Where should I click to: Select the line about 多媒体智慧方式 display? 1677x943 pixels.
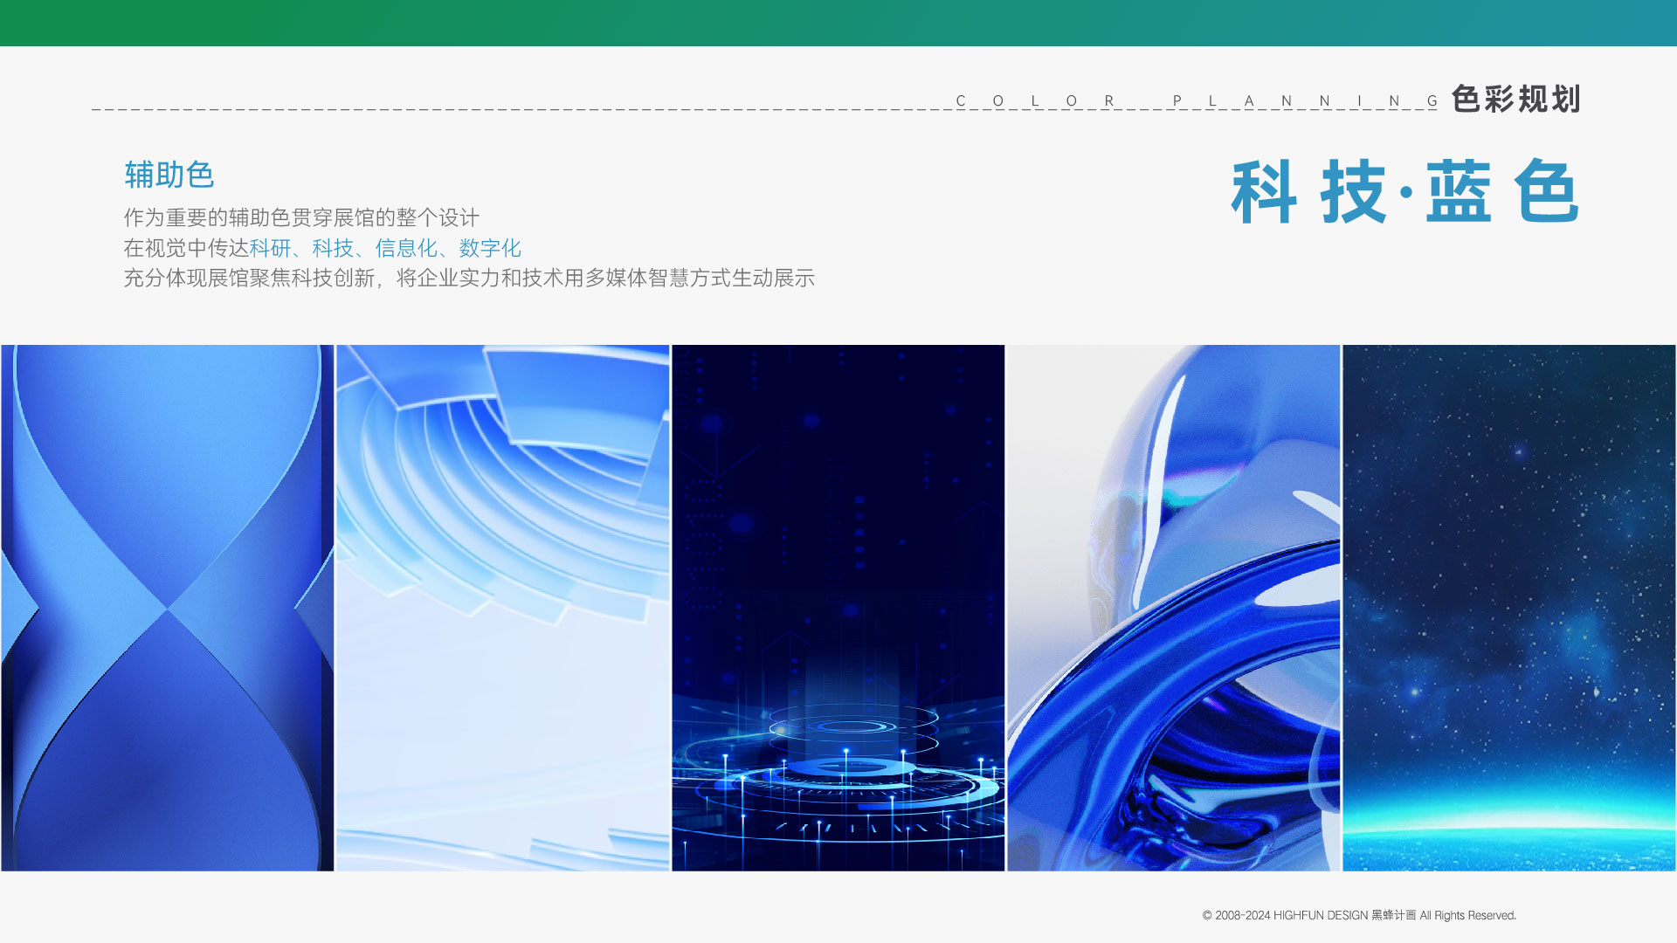click(468, 280)
